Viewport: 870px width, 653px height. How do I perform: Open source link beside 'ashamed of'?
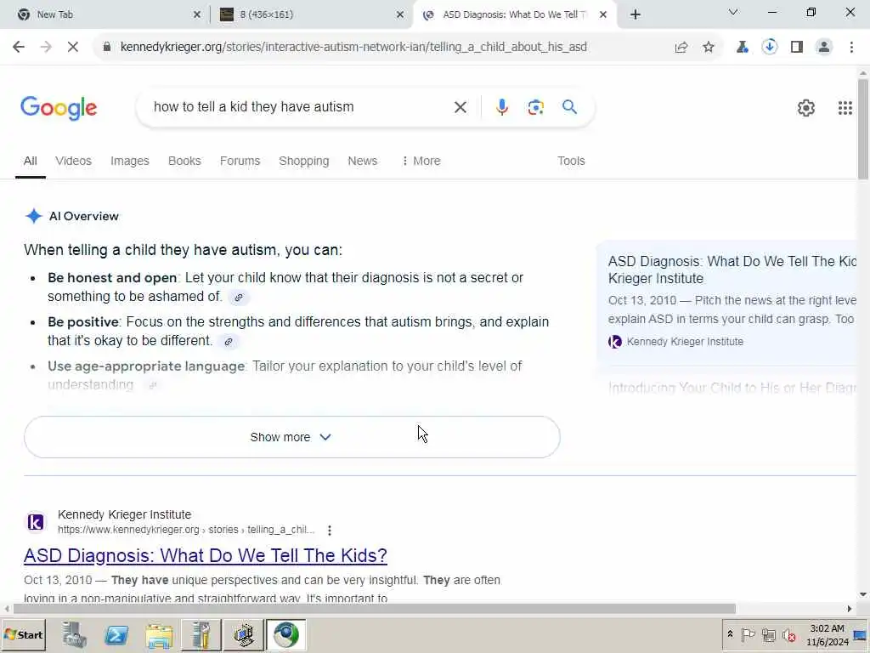coord(239,298)
